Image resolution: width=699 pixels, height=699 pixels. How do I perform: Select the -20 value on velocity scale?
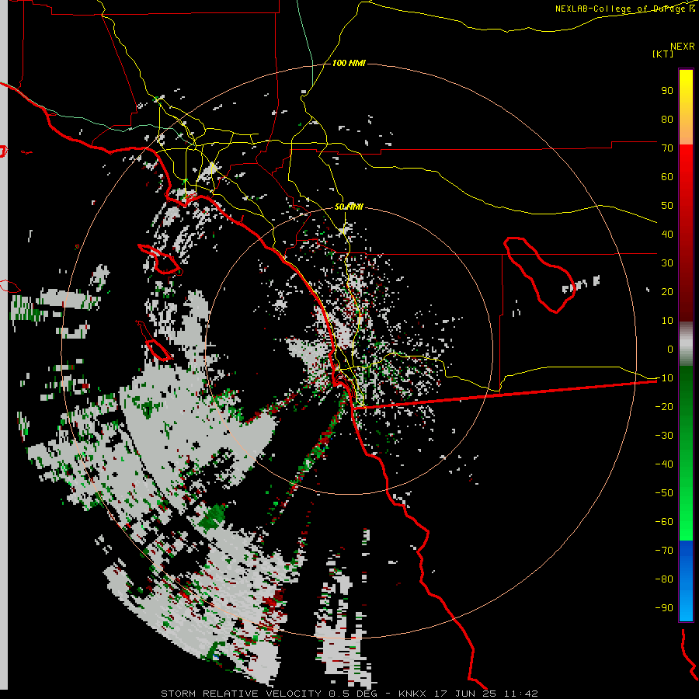[664, 407]
